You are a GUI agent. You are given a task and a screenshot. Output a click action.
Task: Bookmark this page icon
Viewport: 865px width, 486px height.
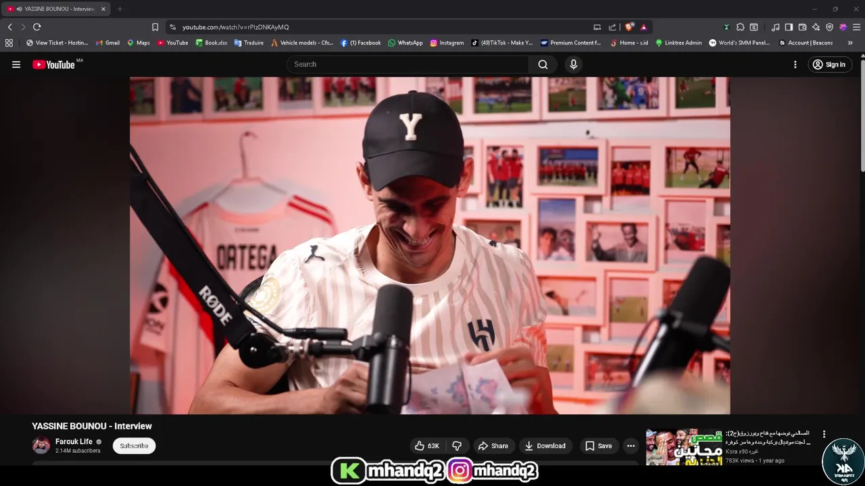click(155, 27)
